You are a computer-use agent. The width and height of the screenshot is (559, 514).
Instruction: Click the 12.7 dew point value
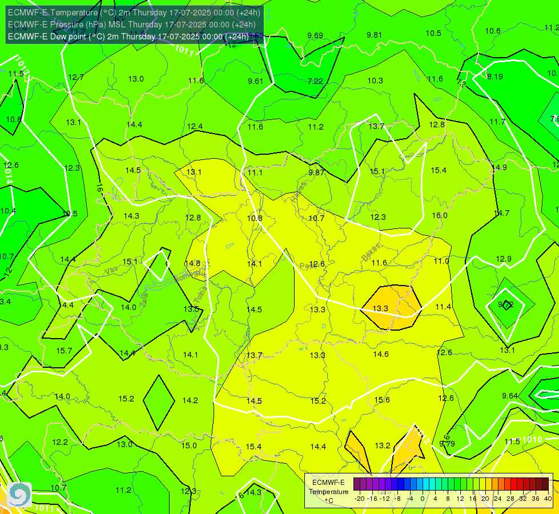point(76,77)
